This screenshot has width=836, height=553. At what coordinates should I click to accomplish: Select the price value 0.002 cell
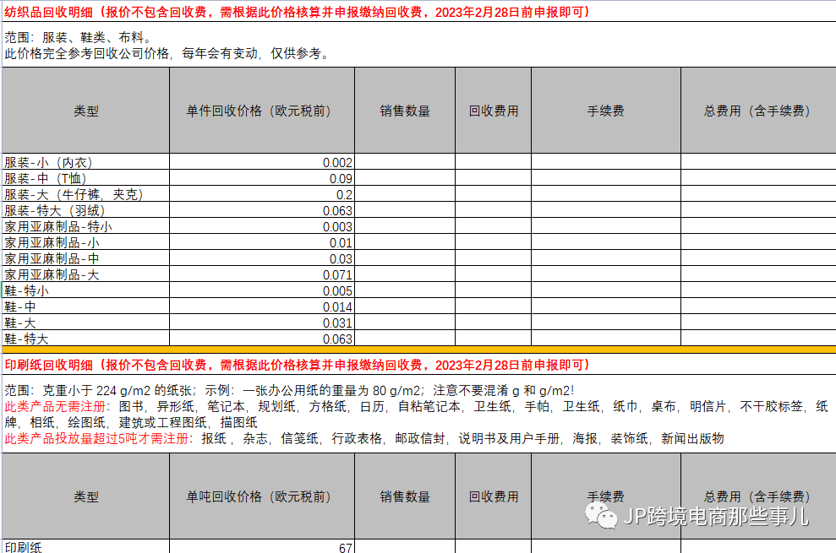coord(262,162)
